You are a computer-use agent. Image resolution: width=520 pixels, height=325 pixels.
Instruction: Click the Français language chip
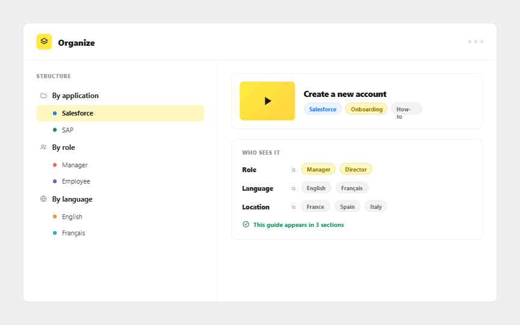pyautogui.click(x=352, y=188)
